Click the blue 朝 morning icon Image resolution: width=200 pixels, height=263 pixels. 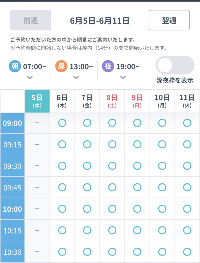(15, 67)
